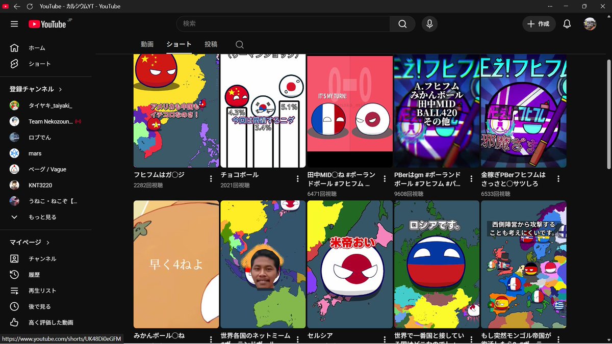Open the browser more options dots
Screen dimensions: 612x344
click(x=550, y=6)
